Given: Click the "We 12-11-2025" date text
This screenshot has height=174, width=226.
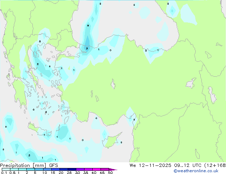Looking at the screenshot, I should click(150, 165).
